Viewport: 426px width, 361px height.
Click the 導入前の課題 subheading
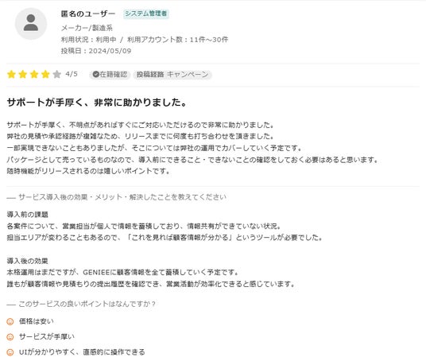click(x=28, y=215)
